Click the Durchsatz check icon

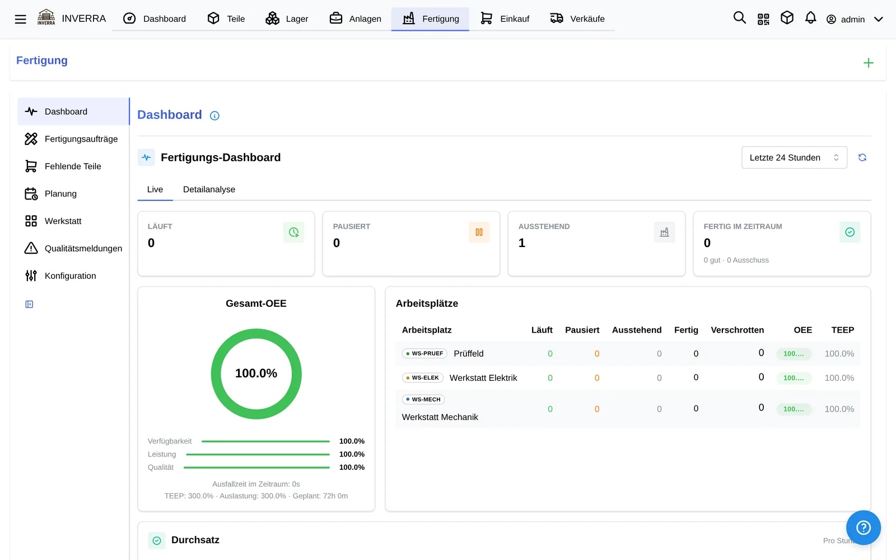click(x=157, y=540)
